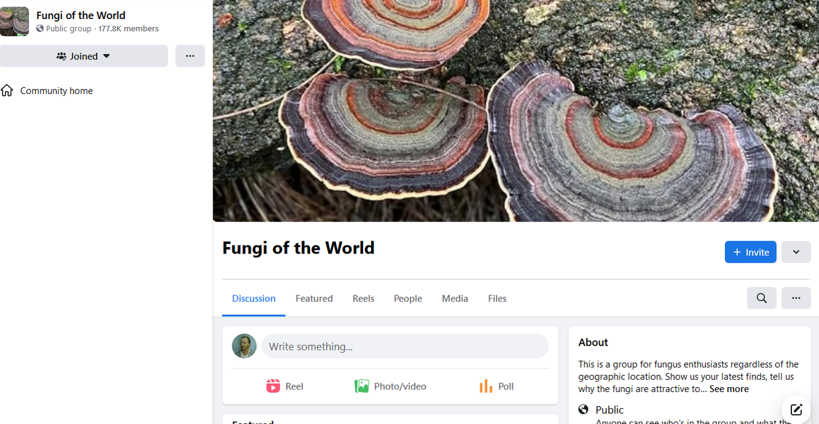The width and height of the screenshot is (819, 424).
Task: Click the Write something input field
Action: pyautogui.click(x=405, y=346)
